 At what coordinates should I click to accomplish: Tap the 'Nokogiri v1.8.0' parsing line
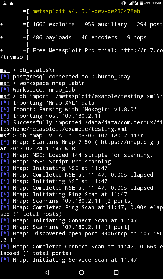coord(68,109)
